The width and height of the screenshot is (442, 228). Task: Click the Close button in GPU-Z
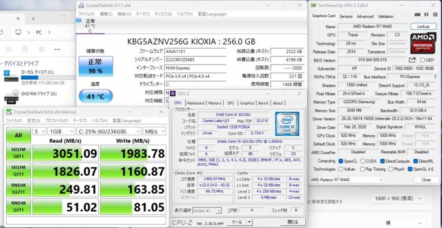point(426,179)
